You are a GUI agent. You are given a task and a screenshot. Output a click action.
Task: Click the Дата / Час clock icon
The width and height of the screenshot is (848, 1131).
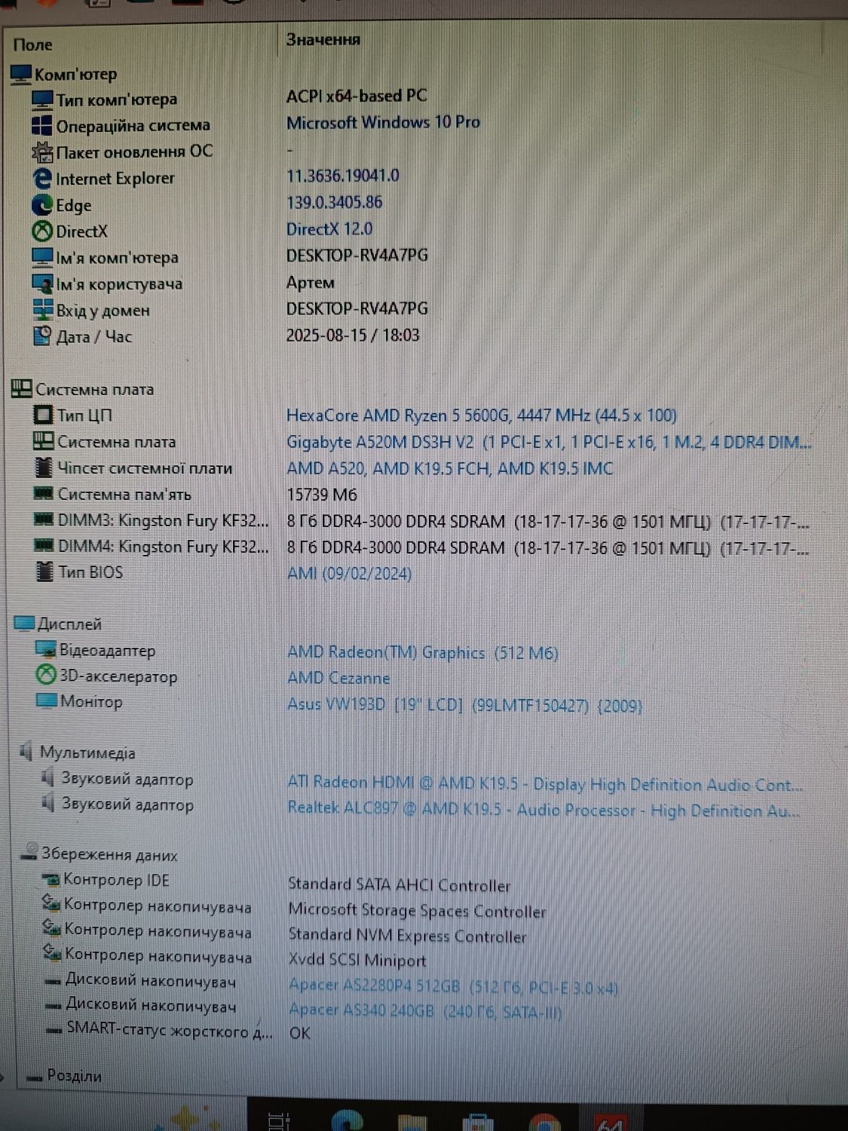click(42, 336)
